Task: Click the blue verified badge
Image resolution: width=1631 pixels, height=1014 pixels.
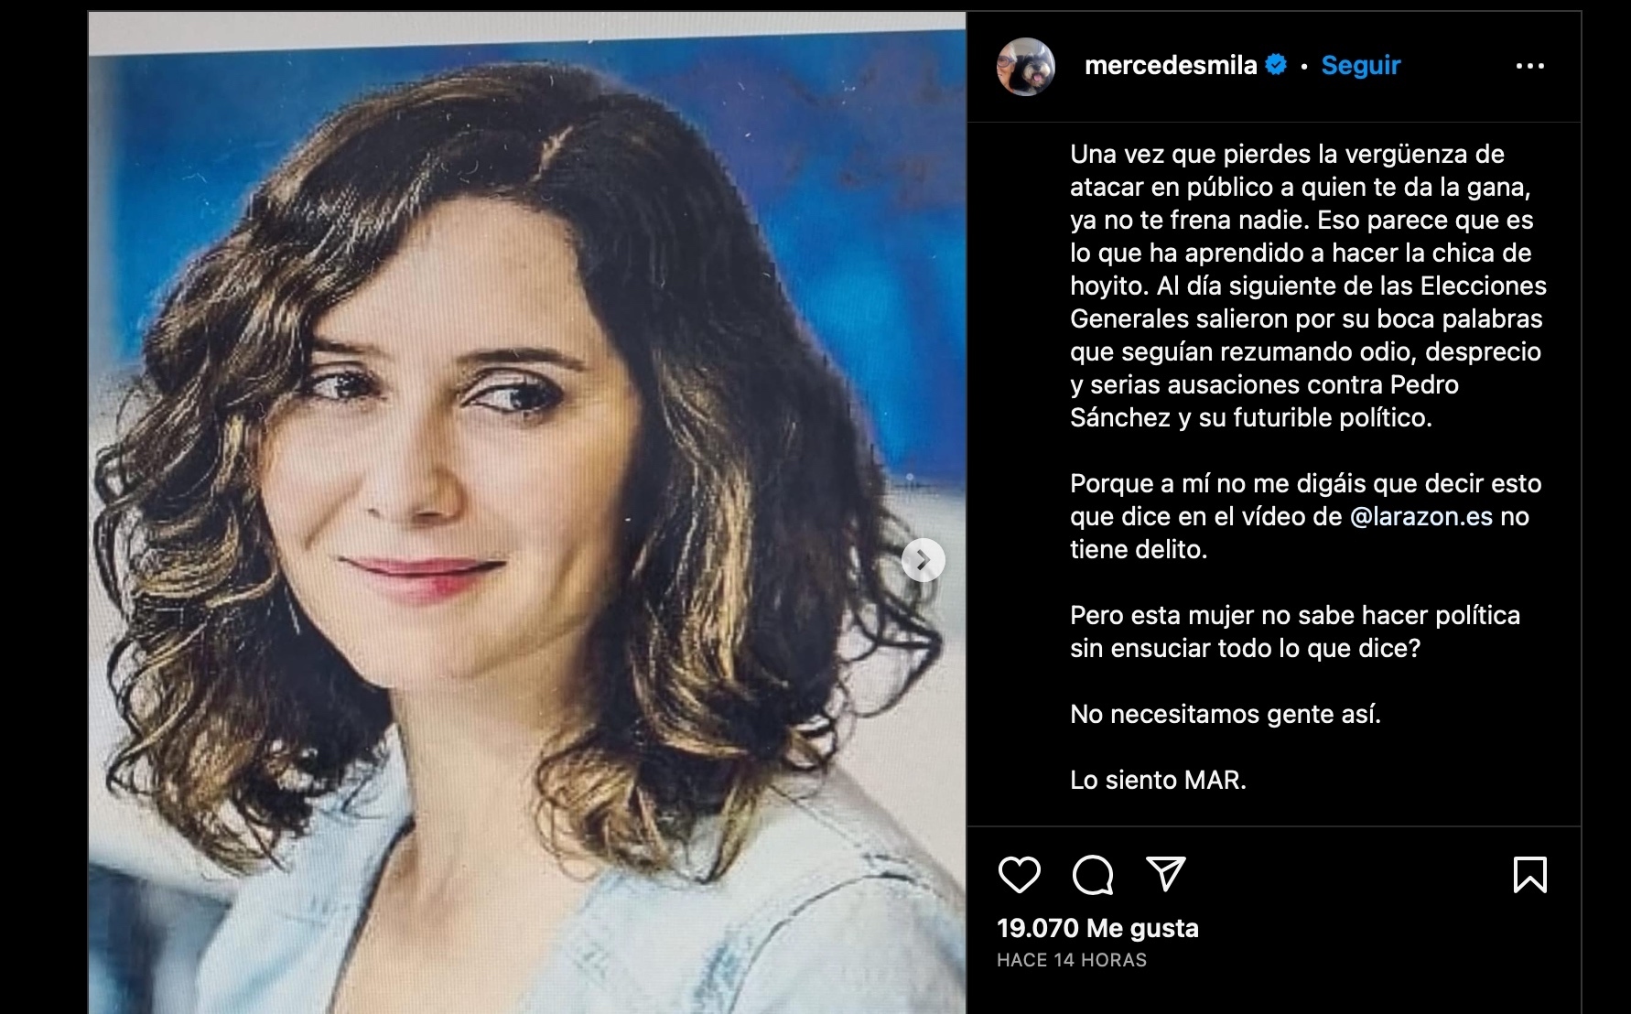Action: pos(1276,65)
